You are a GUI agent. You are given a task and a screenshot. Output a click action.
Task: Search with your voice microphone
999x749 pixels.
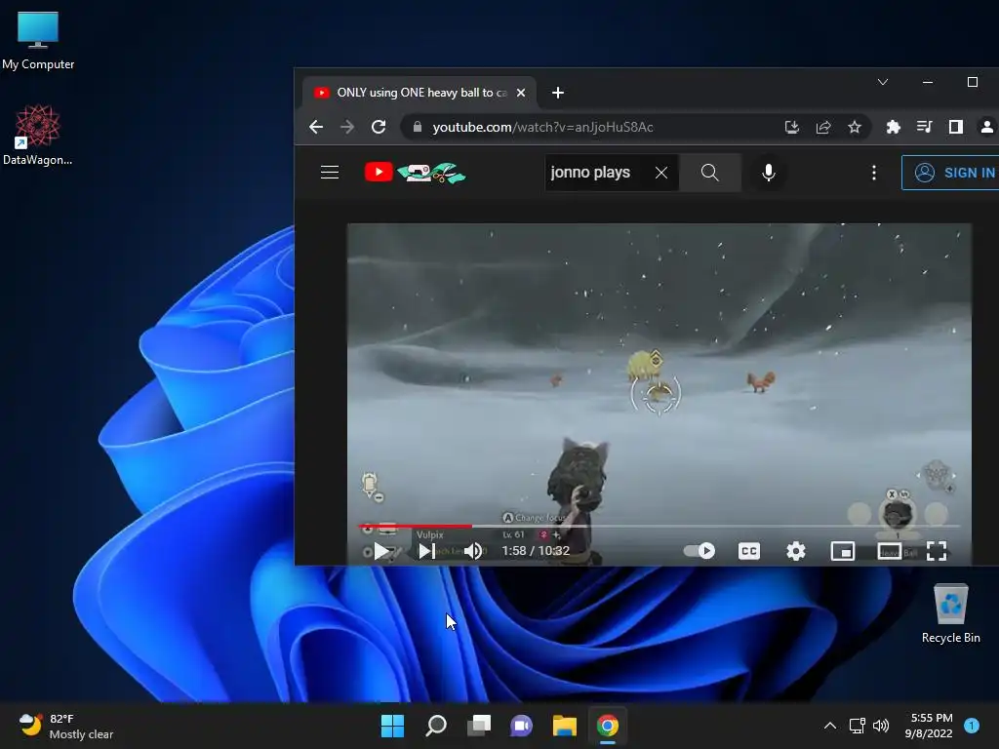(x=769, y=173)
